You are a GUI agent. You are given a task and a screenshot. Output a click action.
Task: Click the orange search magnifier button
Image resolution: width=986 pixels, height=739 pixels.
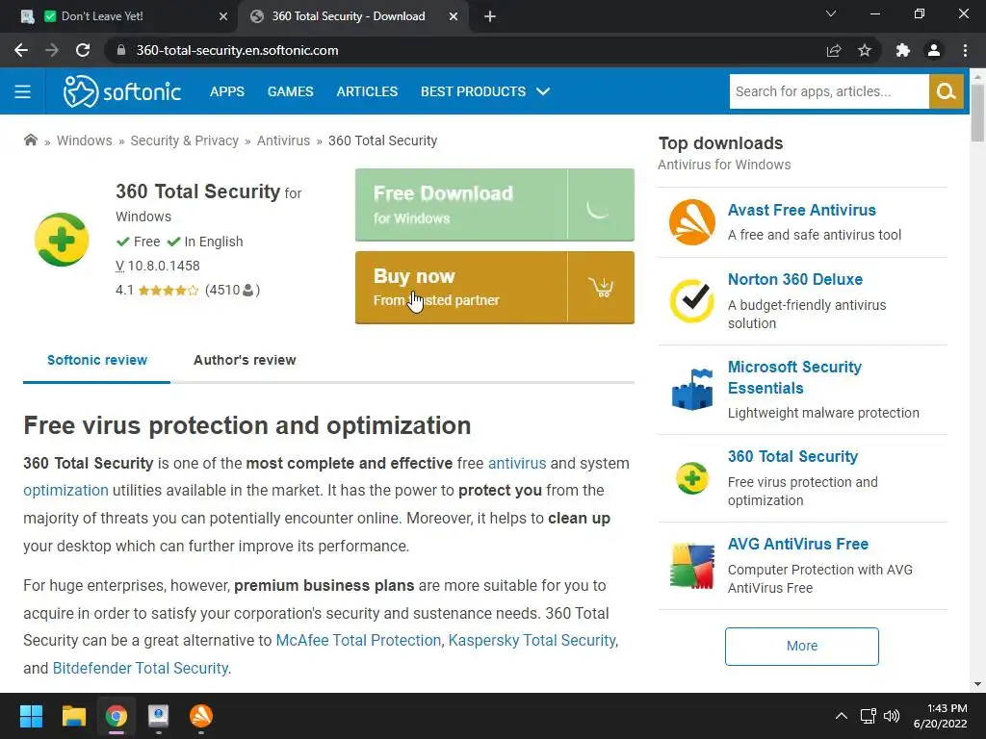[x=946, y=91]
